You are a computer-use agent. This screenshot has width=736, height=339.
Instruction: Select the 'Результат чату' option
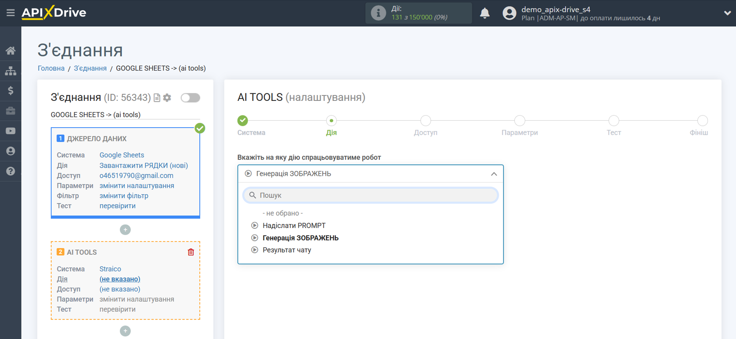286,250
